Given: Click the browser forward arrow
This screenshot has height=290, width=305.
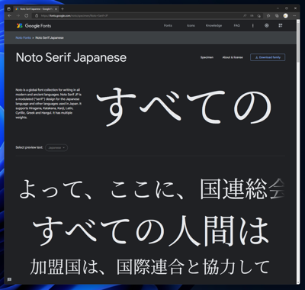Looking at the screenshot, I should (18, 16).
